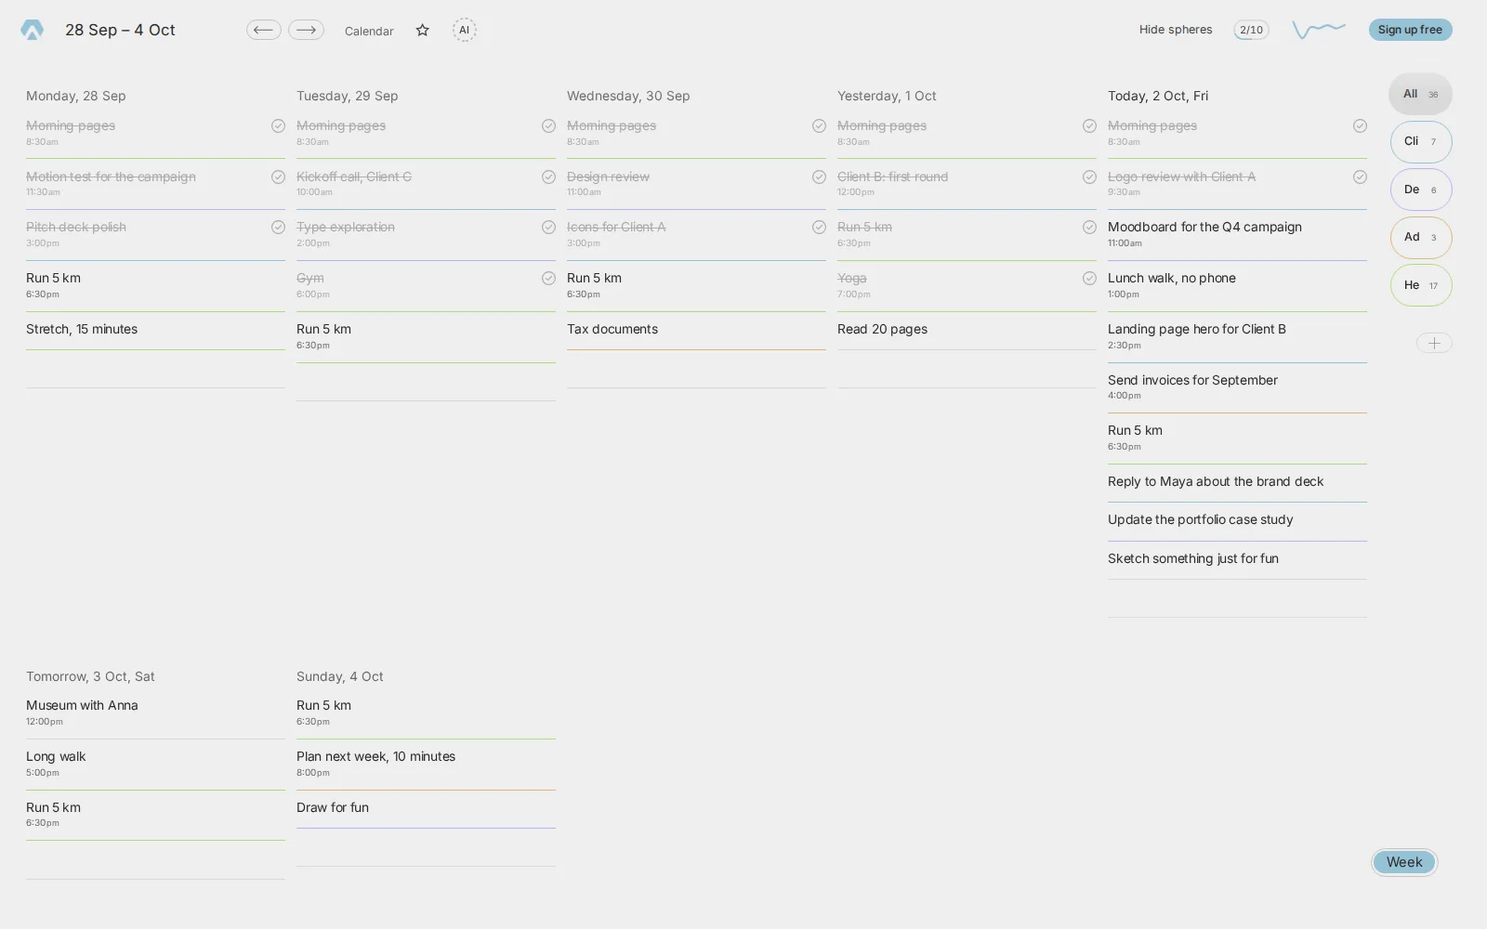Viewport: 1487px width, 929px height.
Task: Uncheck Monday Motion test for the campaign
Action: (x=278, y=177)
